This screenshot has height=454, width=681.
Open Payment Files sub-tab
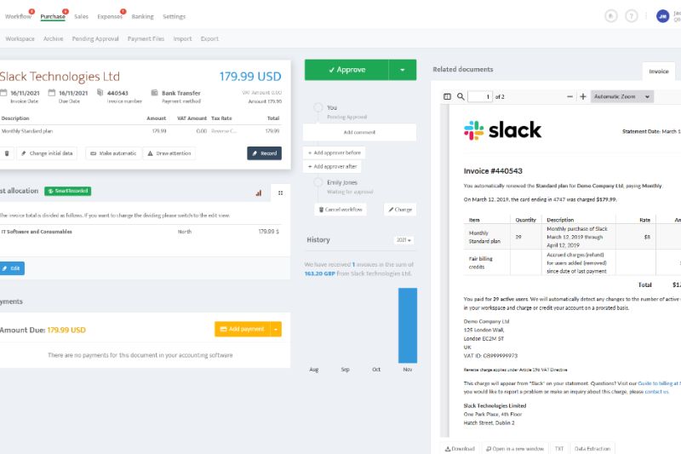pyautogui.click(x=146, y=38)
